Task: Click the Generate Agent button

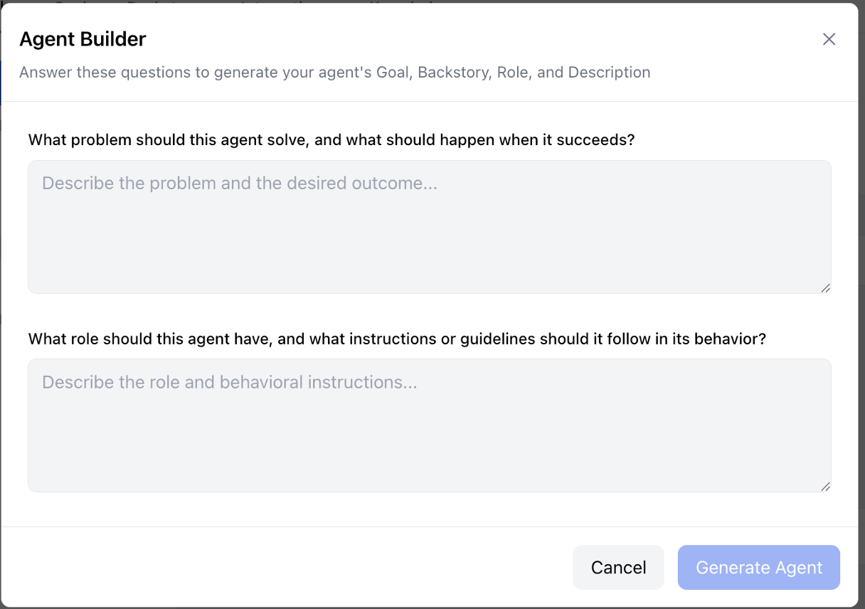Action: tap(758, 567)
